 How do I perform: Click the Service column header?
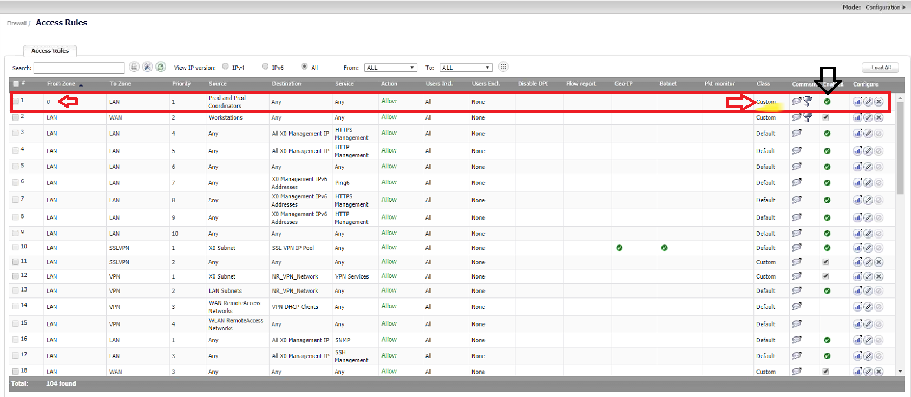pos(344,84)
